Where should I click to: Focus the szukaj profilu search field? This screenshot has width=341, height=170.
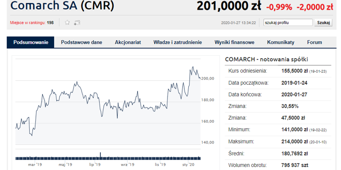coord(288,23)
